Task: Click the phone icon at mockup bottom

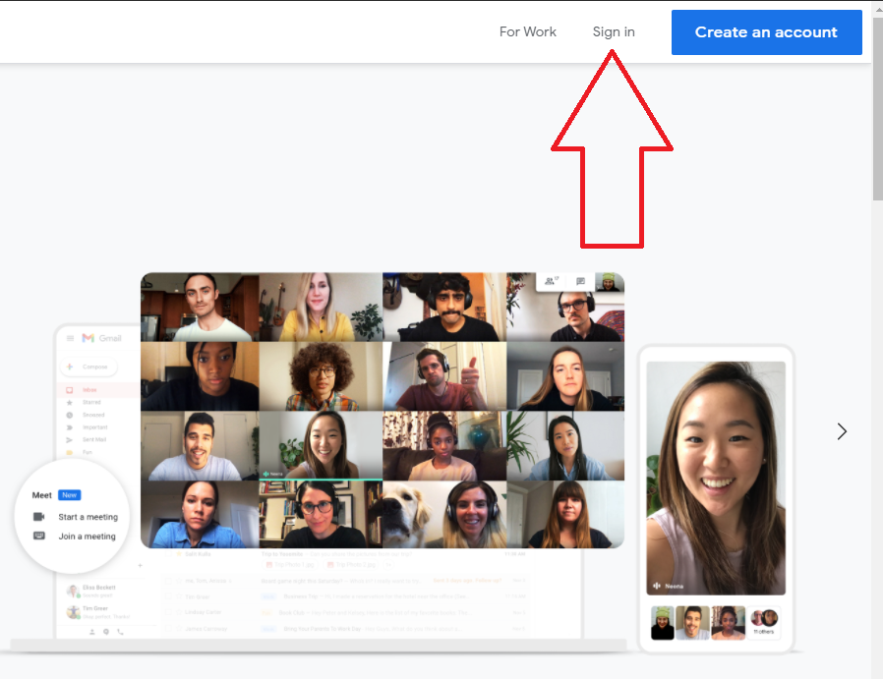Action: click(120, 632)
